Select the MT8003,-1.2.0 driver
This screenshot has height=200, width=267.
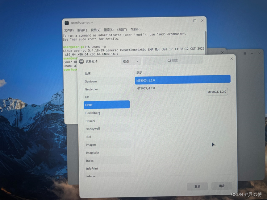(x=183, y=80)
